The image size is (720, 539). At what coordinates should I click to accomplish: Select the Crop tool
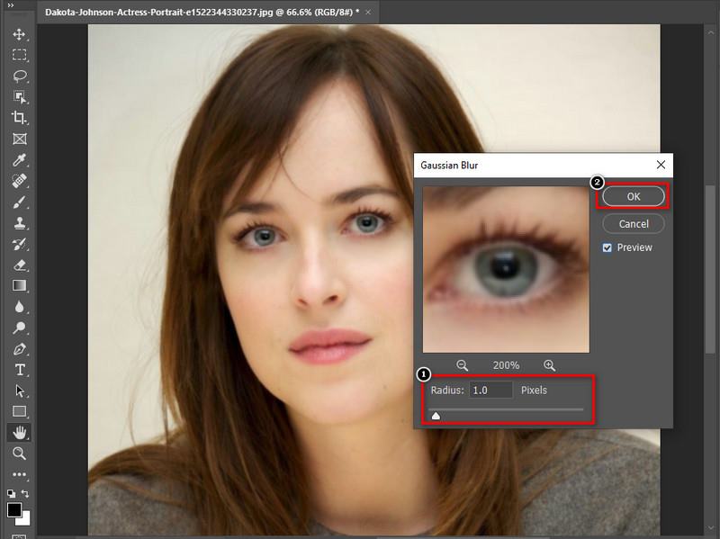19,118
